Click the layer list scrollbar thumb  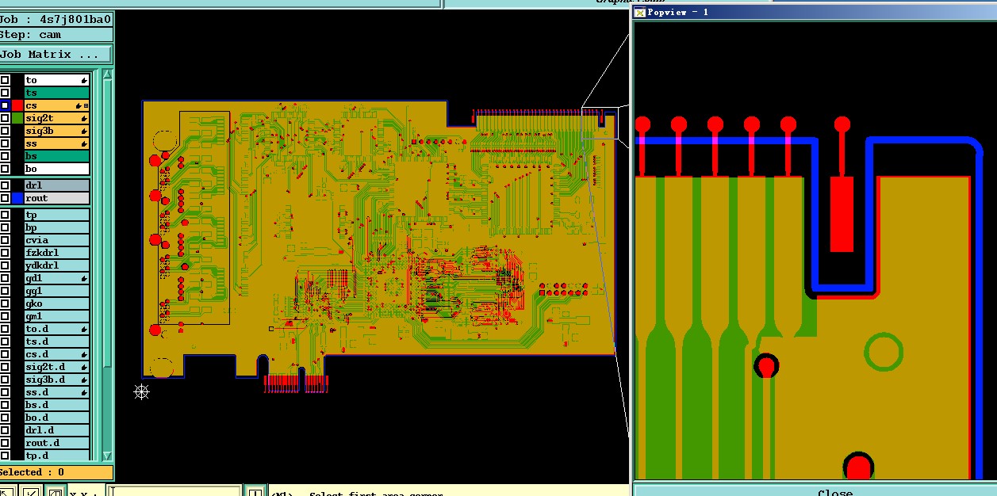click(108, 222)
